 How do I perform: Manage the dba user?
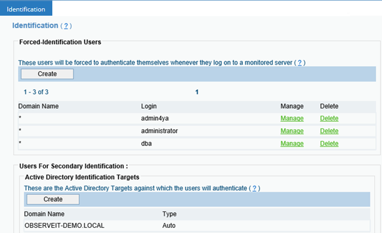coord(291,144)
